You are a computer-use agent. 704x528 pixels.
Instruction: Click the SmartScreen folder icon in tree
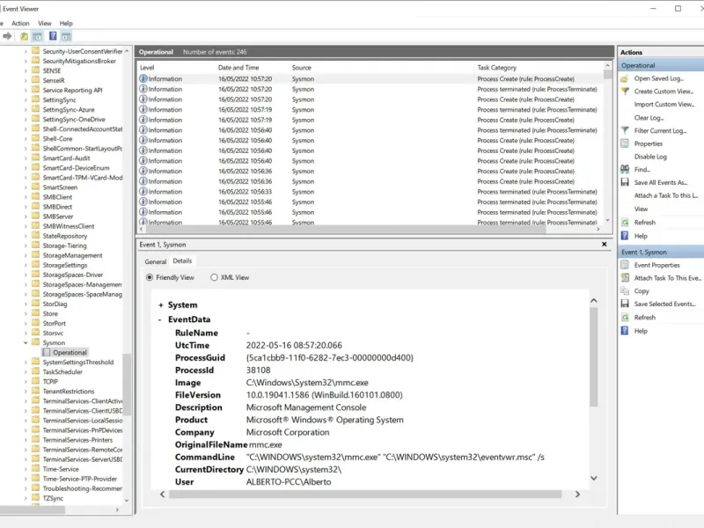(x=36, y=187)
